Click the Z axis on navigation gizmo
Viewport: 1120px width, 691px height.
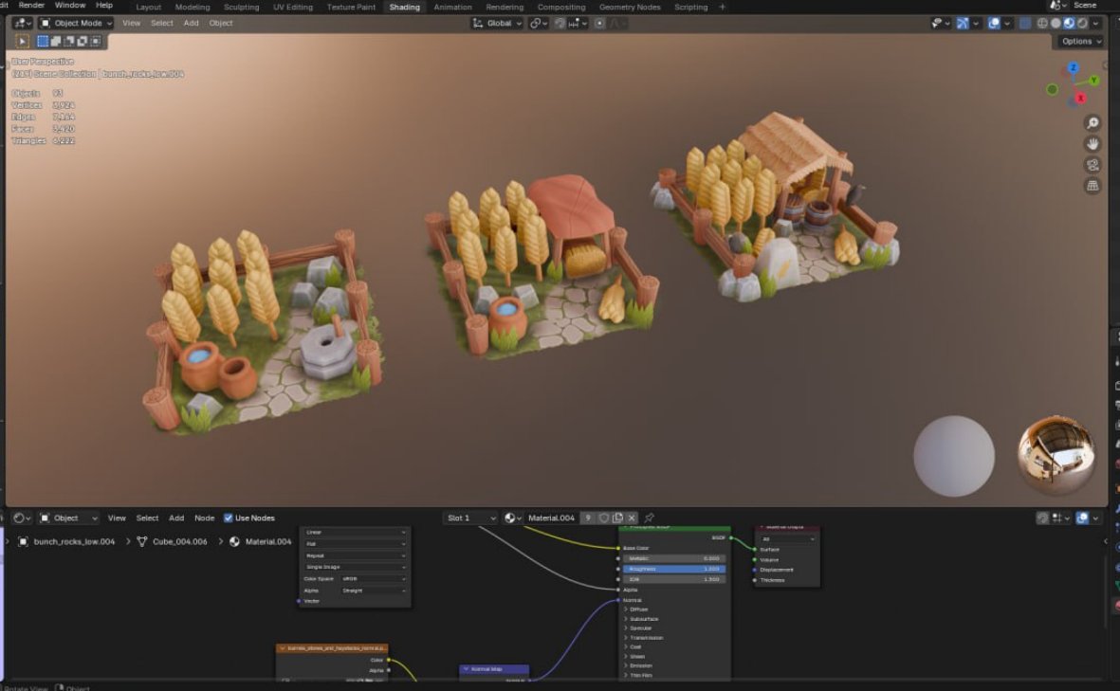coord(1073,68)
